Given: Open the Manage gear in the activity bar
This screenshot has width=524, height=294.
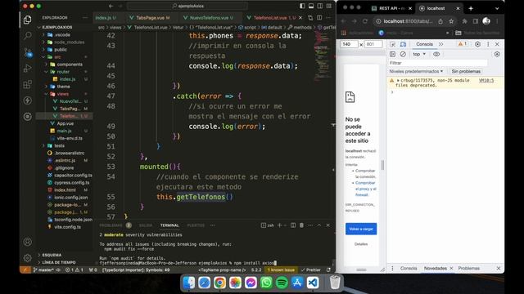Looking at the screenshot, I should (27, 258).
